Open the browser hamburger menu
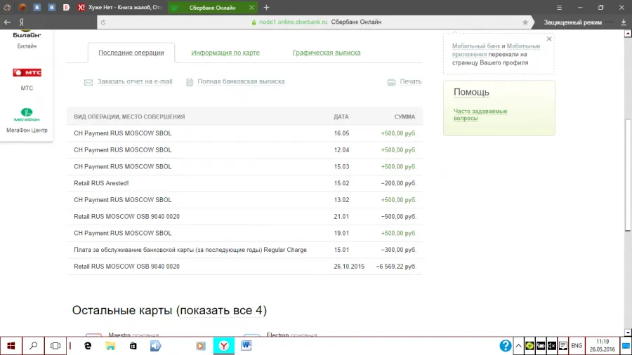The image size is (632, 355). (x=559, y=7)
